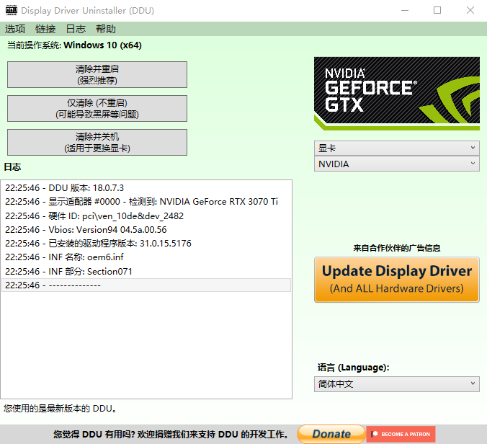Expand the 显卡 device type dropdown

(x=397, y=148)
